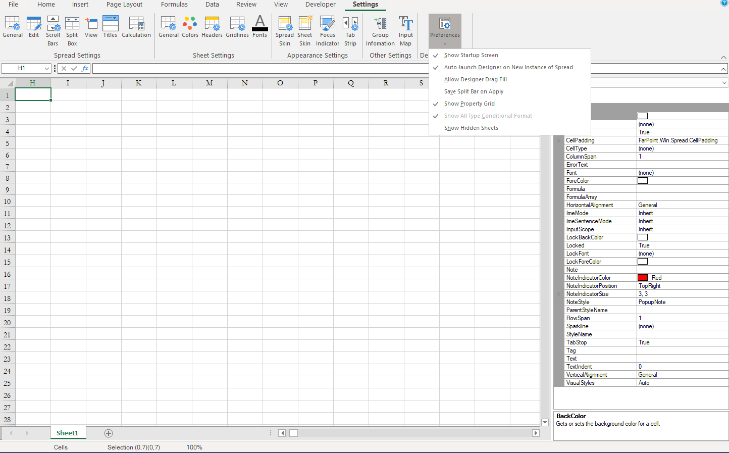Click the sheet tab next arrow
The height and width of the screenshot is (453, 729).
click(x=27, y=433)
